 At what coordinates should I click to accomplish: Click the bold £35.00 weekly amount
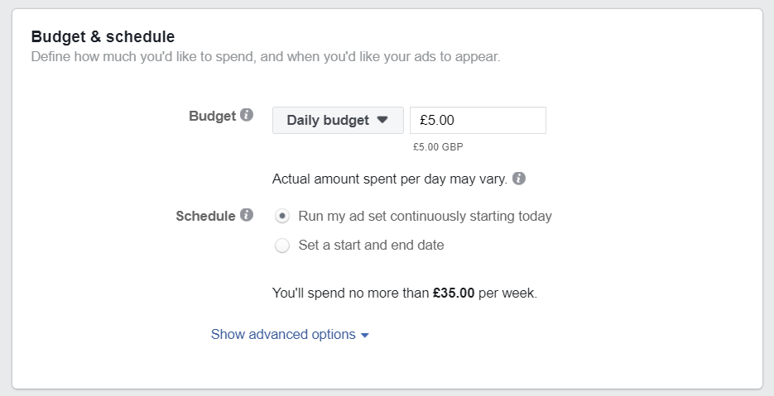click(454, 293)
